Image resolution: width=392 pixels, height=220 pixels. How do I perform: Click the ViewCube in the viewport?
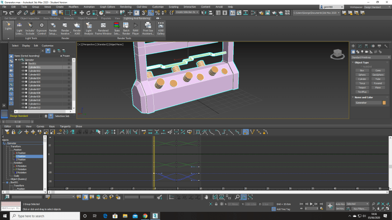pyautogui.click(x=338, y=54)
